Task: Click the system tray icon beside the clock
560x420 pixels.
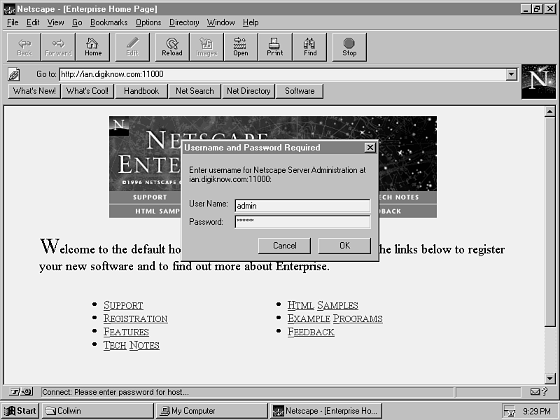Action: coord(510,412)
